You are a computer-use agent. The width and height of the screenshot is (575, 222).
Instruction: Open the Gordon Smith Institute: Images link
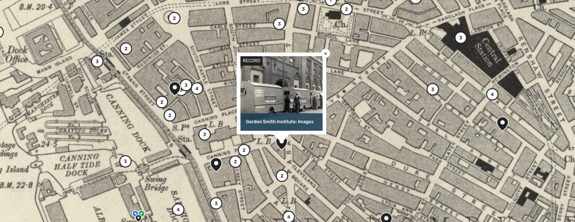pos(279,122)
